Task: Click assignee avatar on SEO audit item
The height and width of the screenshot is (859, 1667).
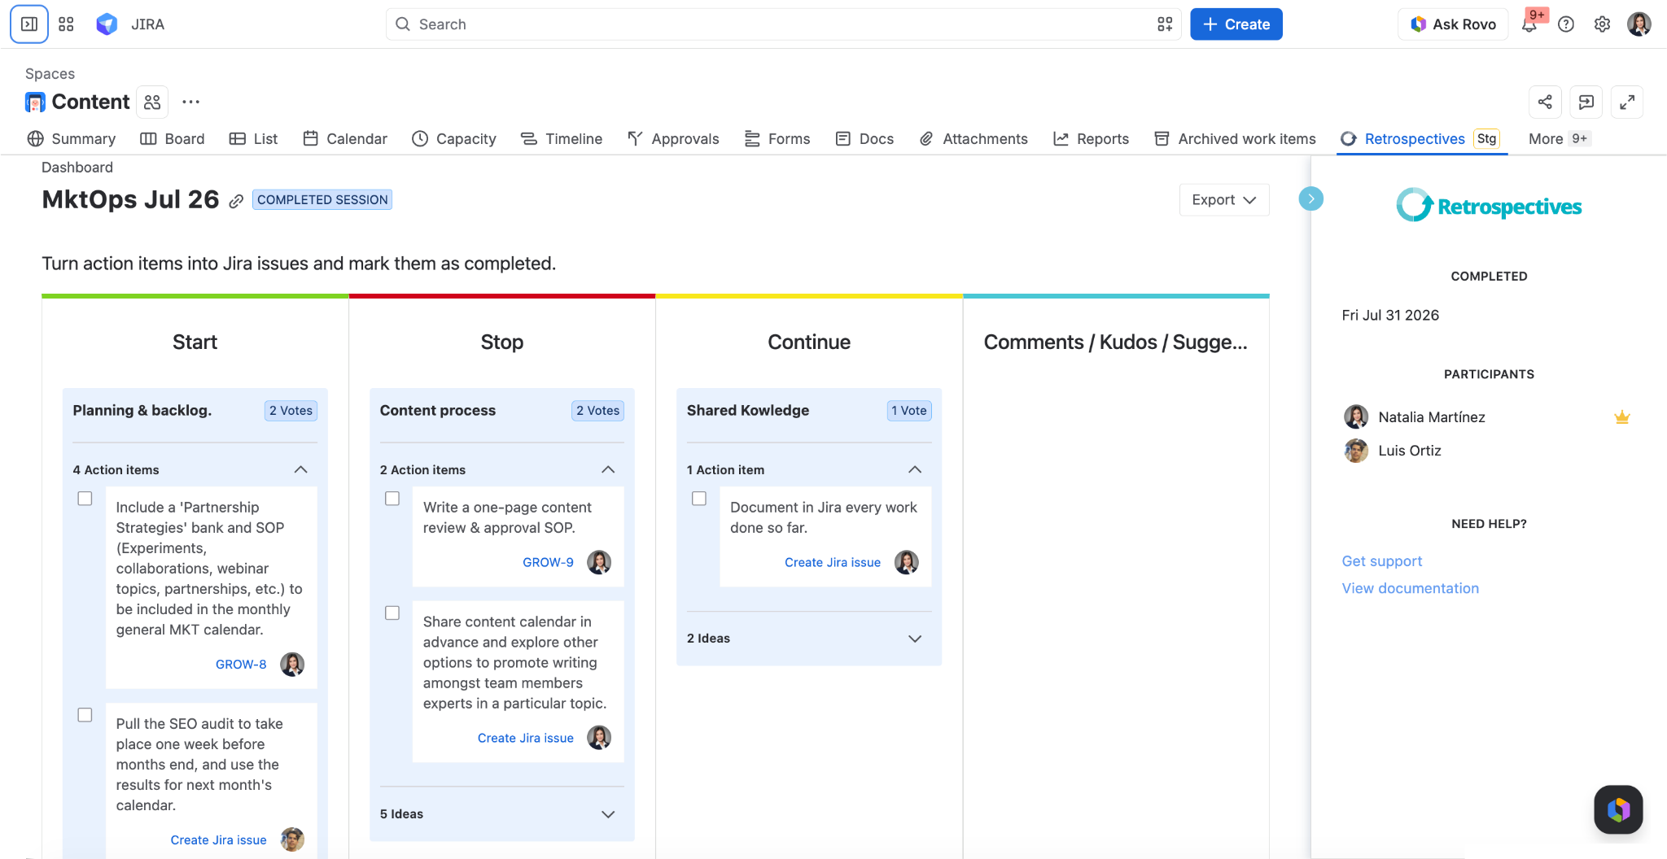Action: coord(292,839)
